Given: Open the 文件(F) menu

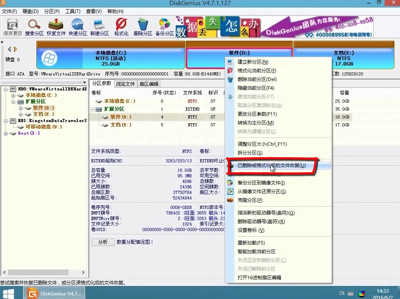Looking at the screenshot, I should pos(9,11).
